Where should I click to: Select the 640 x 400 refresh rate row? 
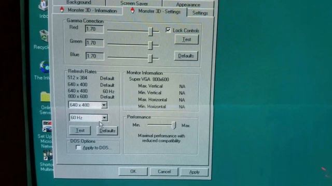(91, 85)
